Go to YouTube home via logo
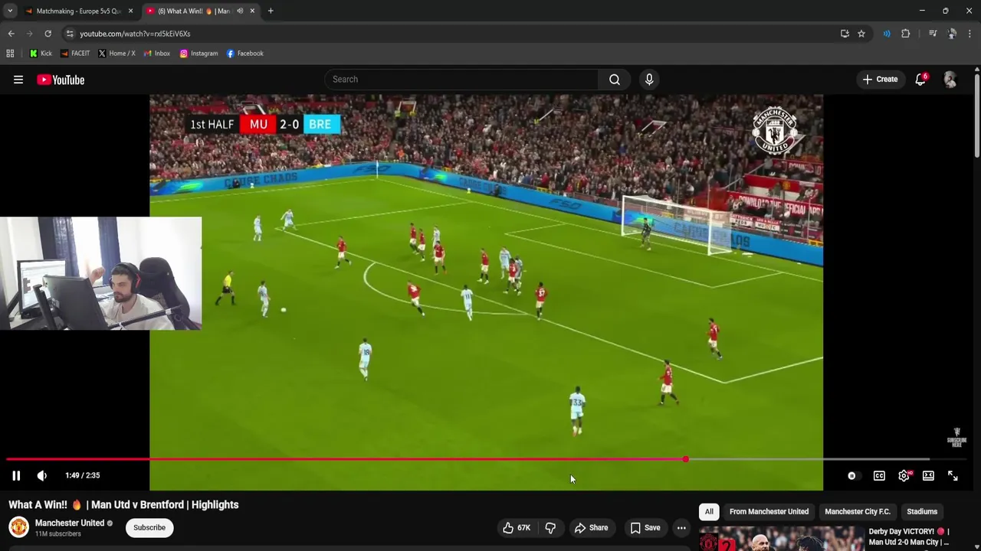 pos(61,80)
